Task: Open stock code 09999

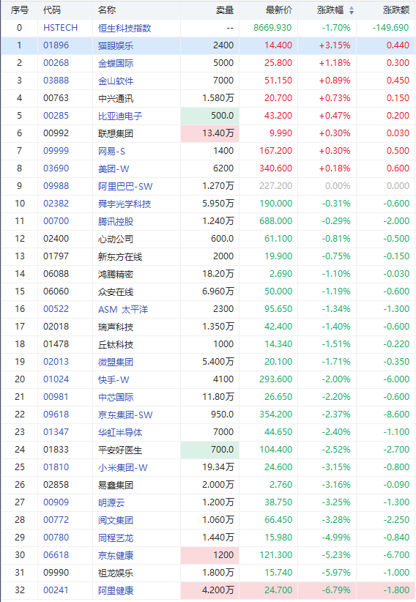Action: click(x=56, y=151)
